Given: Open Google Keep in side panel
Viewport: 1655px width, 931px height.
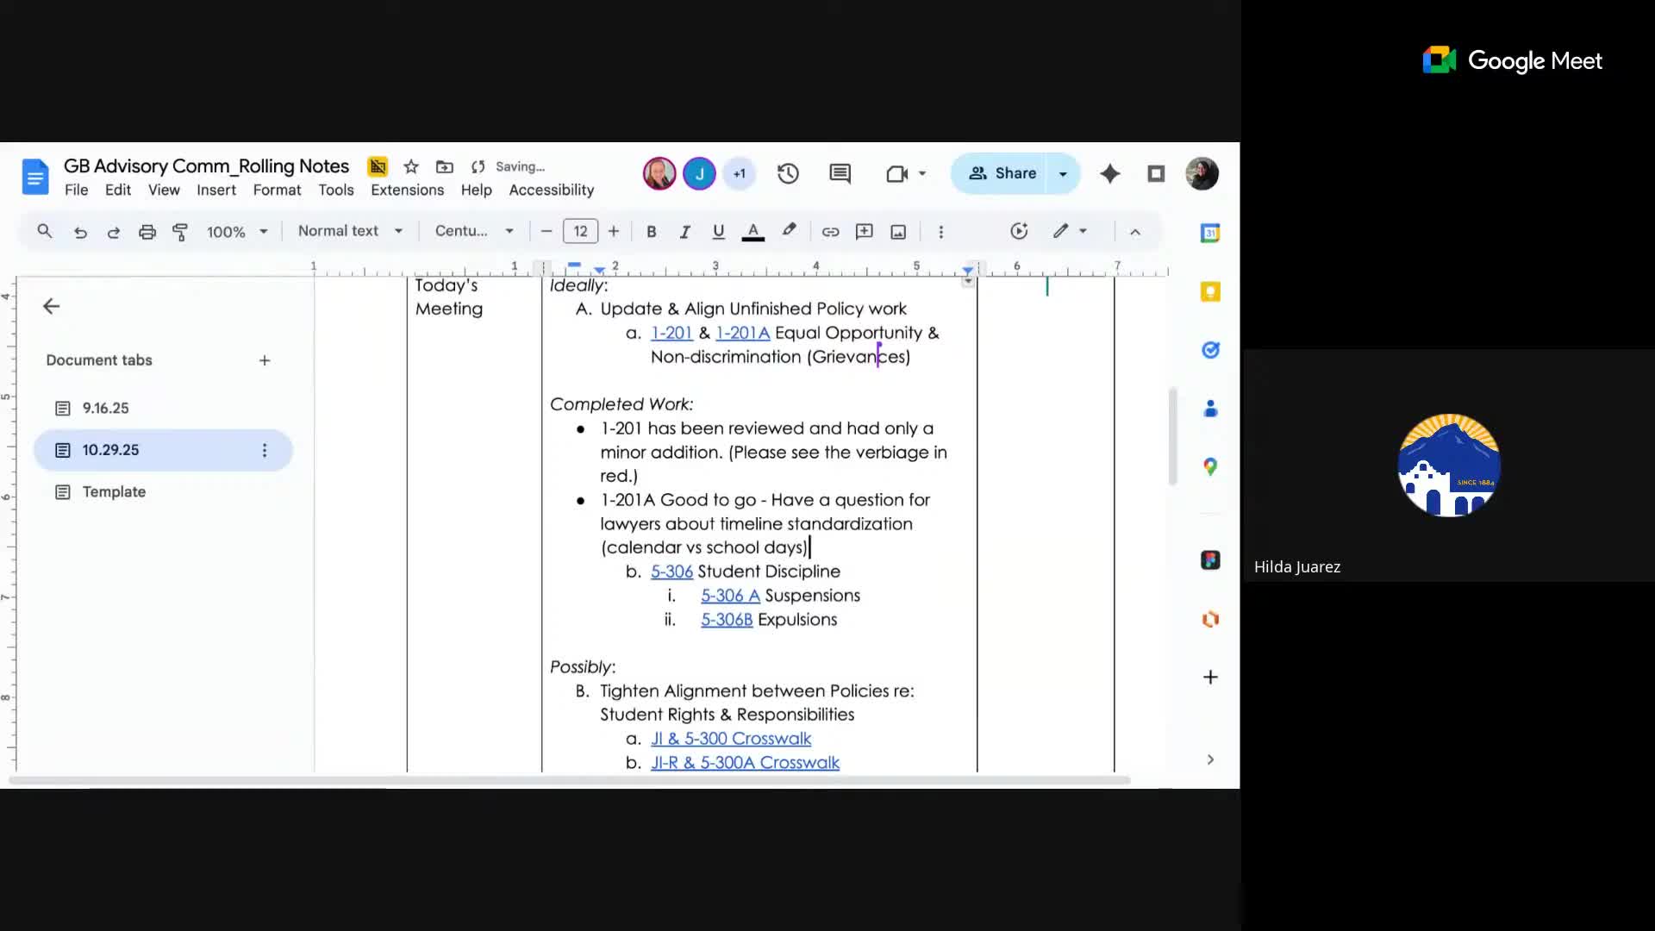Looking at the screenshot, I should pos(1210,291).
